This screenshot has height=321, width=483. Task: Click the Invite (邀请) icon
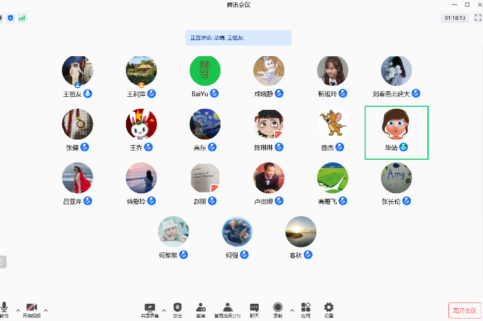201,309
